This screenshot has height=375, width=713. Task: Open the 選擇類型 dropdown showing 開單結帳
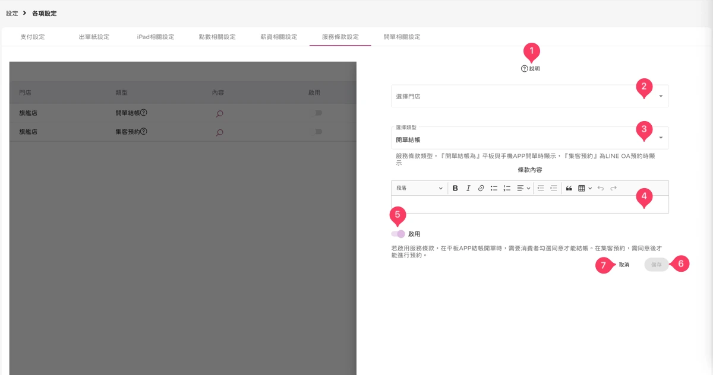click(530, 138)
